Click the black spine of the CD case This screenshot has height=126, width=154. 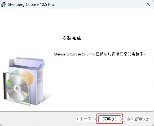5,86
